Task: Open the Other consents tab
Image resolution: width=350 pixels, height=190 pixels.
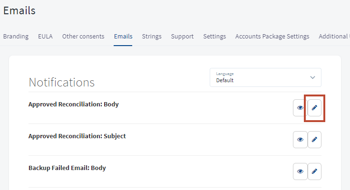Action: (x=83, y=37)
